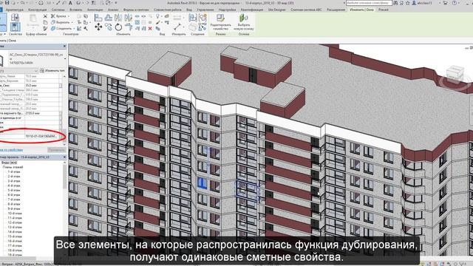This screenshot has width=473, height=266.
Task: Open the Конструкция ribbon tab
Action: 37,10
